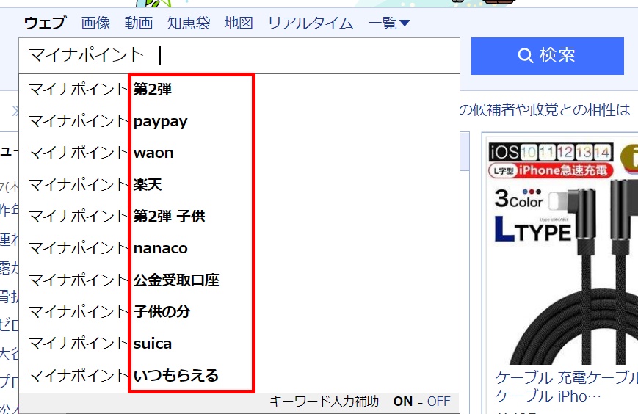This screenshot has width=638, height=414.
Task: Select suggestion マイナポイント 第2弾
Action: (x=239, y=90)
